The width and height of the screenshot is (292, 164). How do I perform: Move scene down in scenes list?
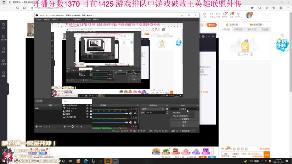coord(49,126)
